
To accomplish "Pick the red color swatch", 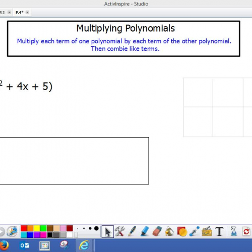I will [x=24, y=228].
